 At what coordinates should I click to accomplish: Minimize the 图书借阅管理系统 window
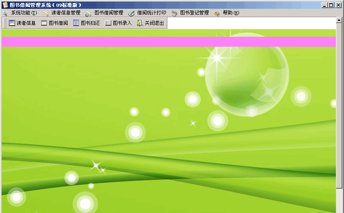click(x=324, y=5)
